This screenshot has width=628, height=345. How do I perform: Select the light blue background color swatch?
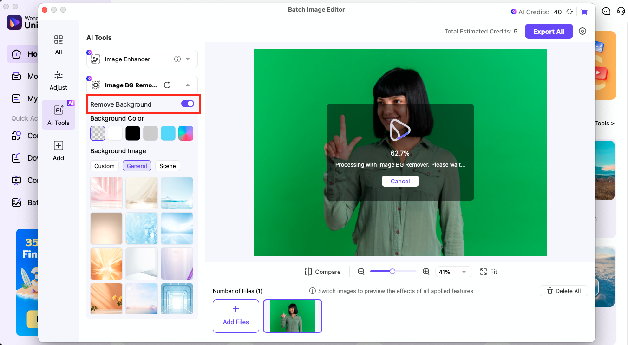pos(168,133)
